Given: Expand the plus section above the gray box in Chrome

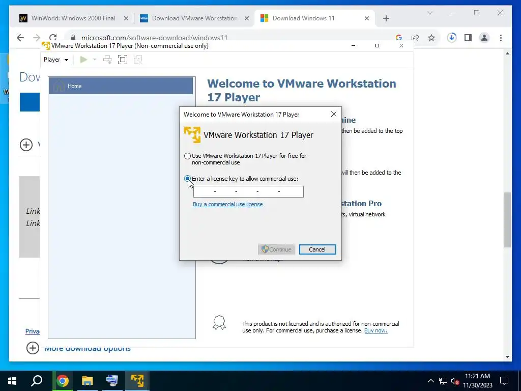Looking at the screenshot, I should (x=26, y=145).
